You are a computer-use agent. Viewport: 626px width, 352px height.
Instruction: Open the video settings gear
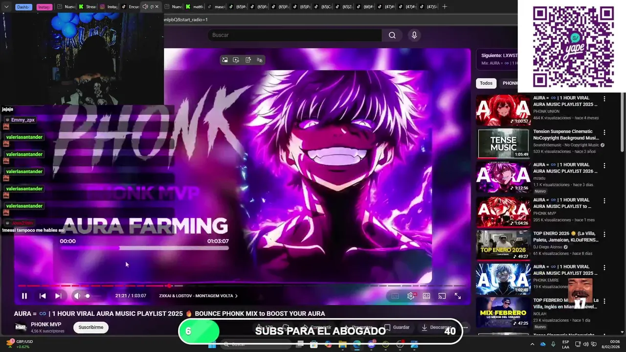point(411,296)
